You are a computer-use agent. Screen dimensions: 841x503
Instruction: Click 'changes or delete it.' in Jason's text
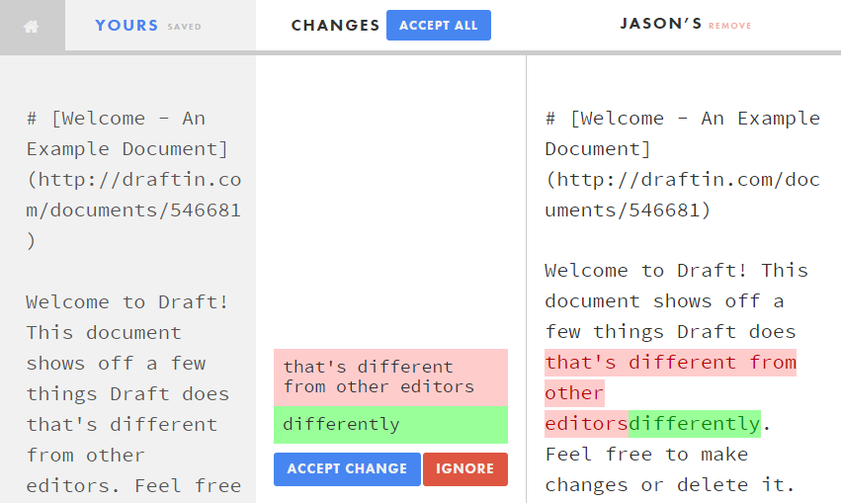[x=669, y=485]
